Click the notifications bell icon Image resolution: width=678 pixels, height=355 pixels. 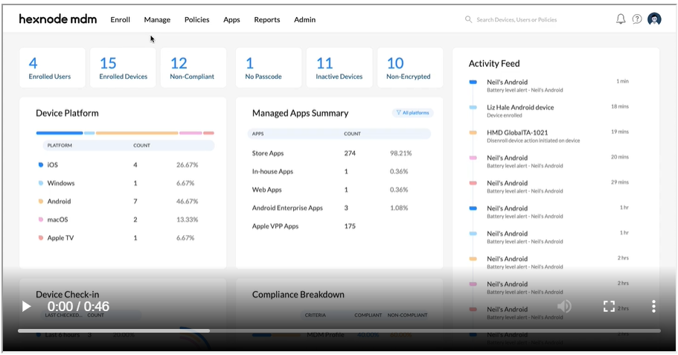621,19
